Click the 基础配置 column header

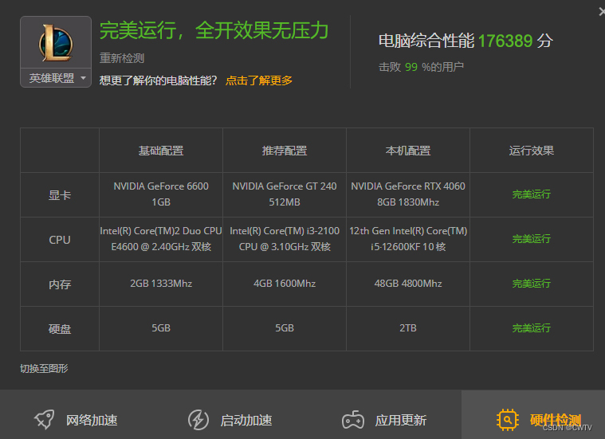coord(161,151)
